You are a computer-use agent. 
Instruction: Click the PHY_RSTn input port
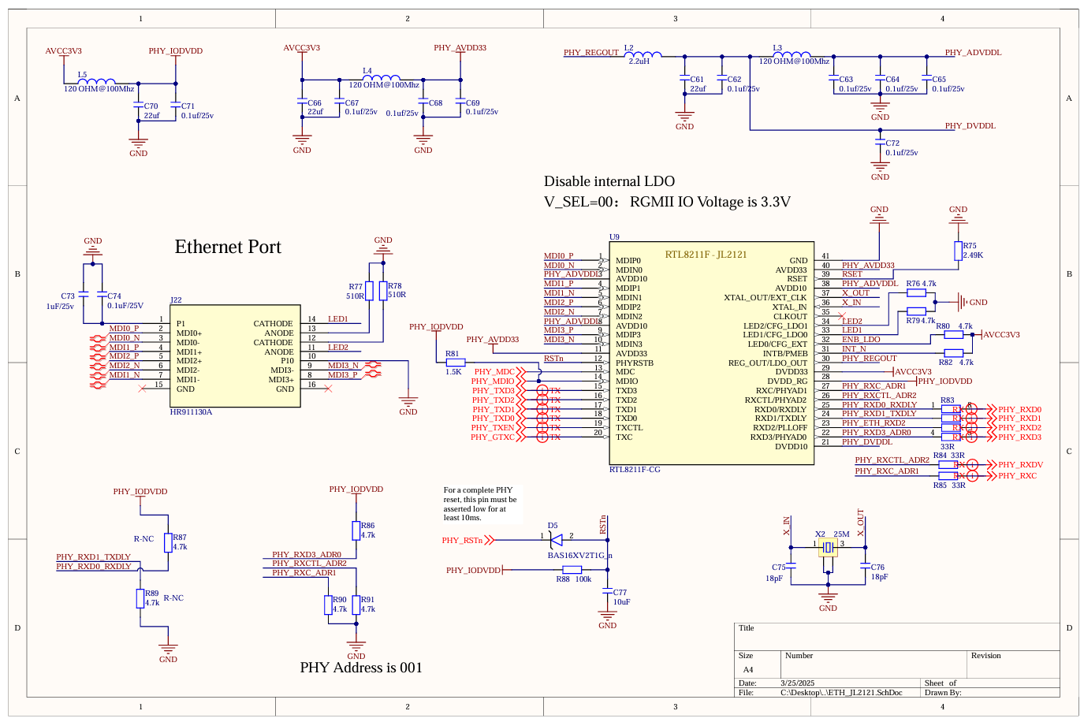(468, 540)
